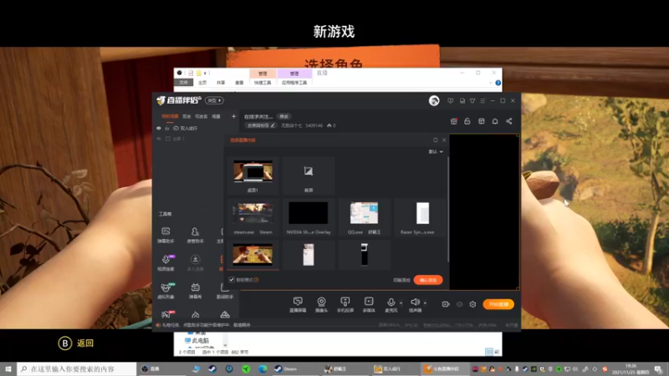
Task: Toggle the lock on 双人成行 source
Action: click(x=167, y=129)
